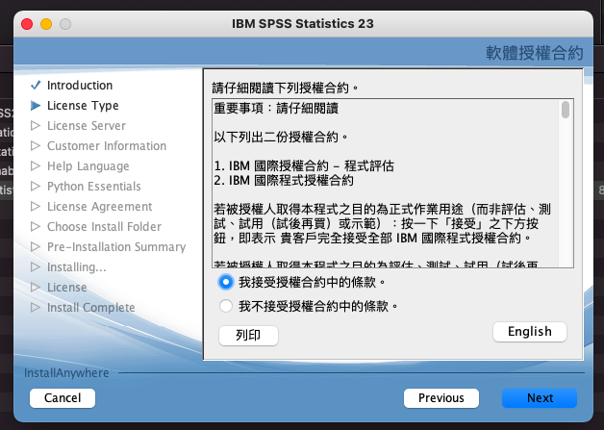Close the installer with red window button
The height and width of the screenshot is (430, 604).
[27, 24]
